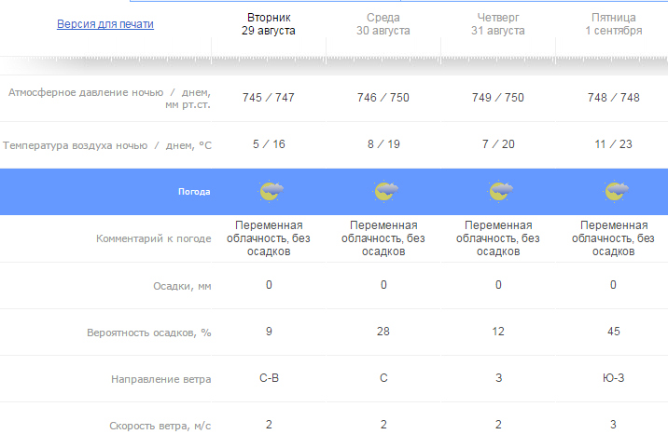
Task: Click the Направление ветра row label
Action: click(160, 379)
